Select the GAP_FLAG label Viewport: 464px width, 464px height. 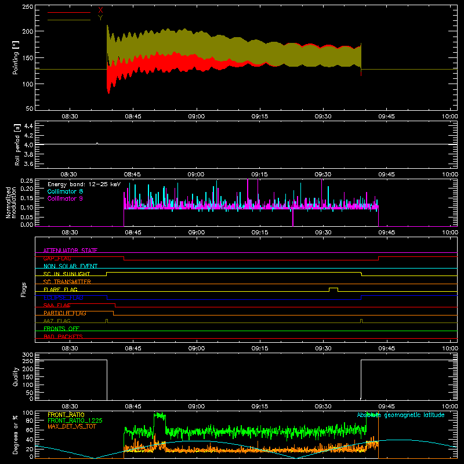(57, 258)
